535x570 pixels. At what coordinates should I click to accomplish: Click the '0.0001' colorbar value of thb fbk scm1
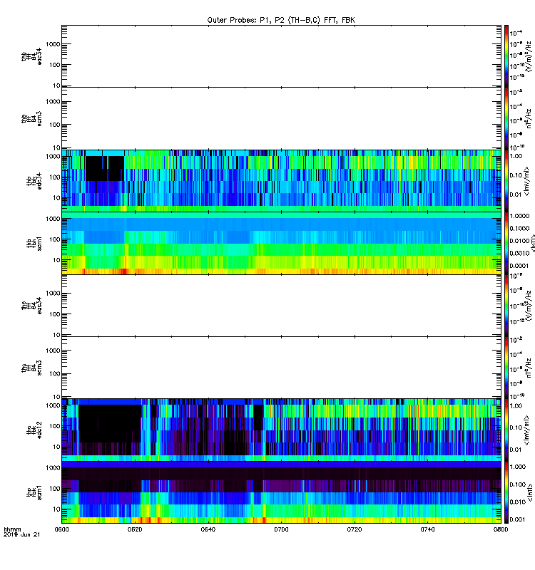[x=519, y=266]
